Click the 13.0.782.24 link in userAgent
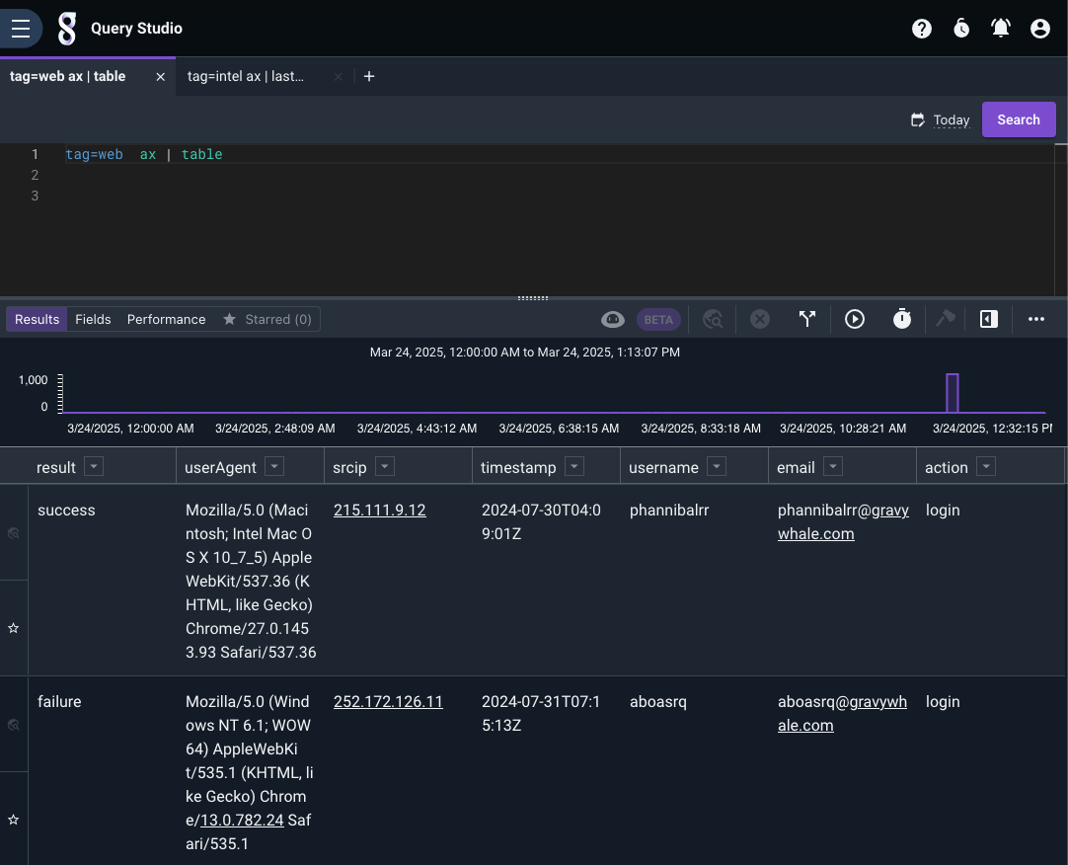 pyautogui.click(x=242, y=820)
